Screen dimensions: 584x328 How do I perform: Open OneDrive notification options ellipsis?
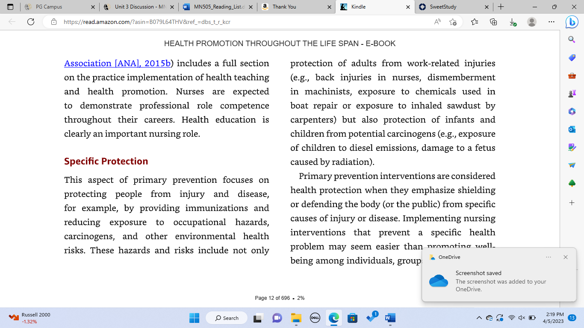[x=549, y=257]
